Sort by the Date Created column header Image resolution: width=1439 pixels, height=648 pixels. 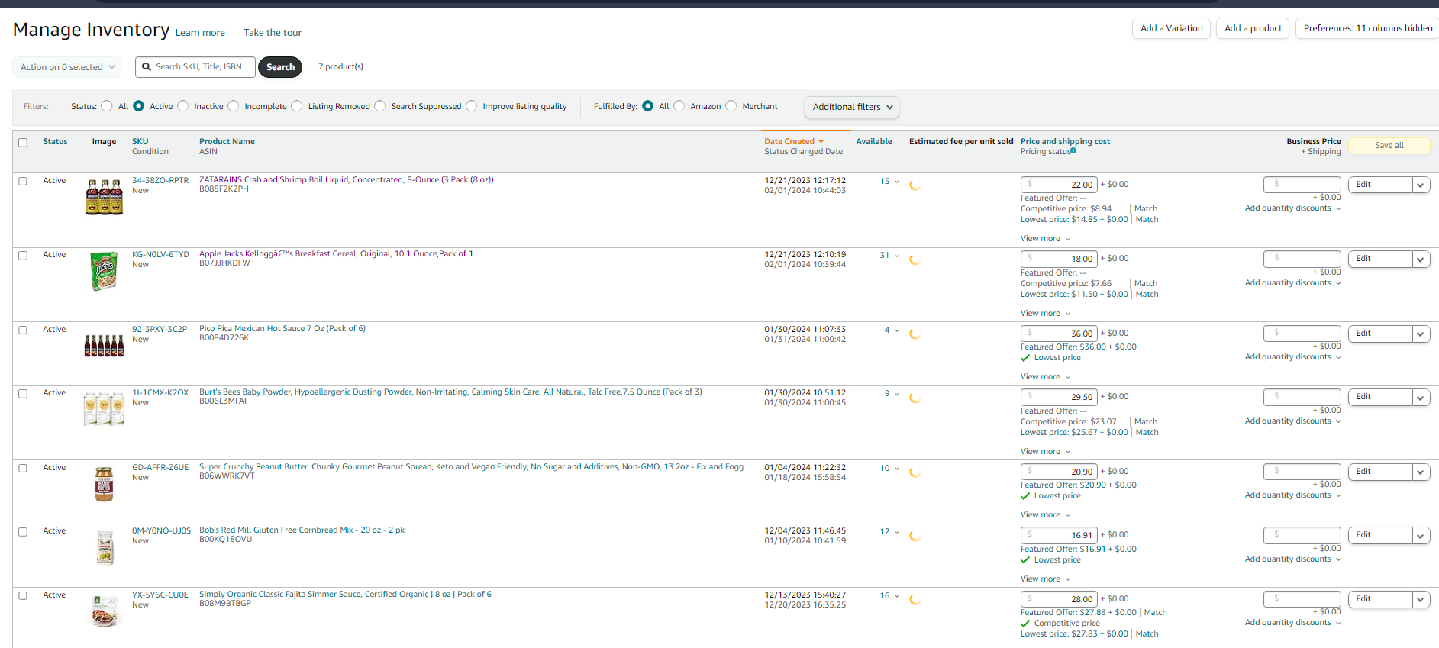789,142
